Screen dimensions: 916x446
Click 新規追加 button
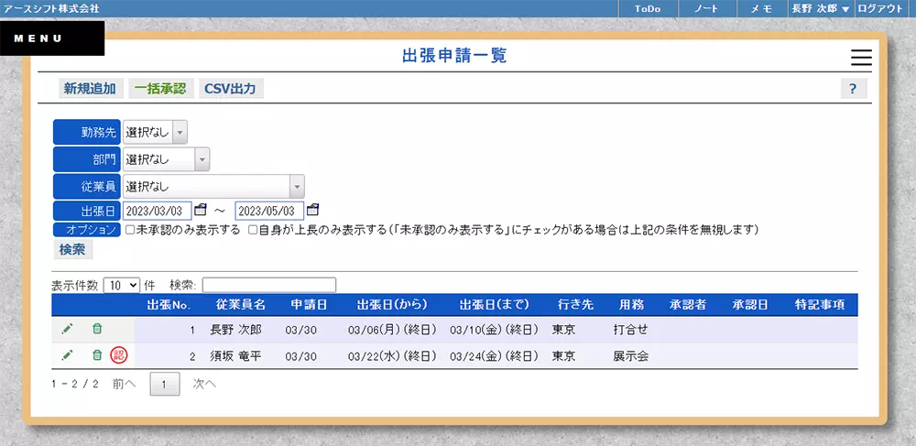90,89
